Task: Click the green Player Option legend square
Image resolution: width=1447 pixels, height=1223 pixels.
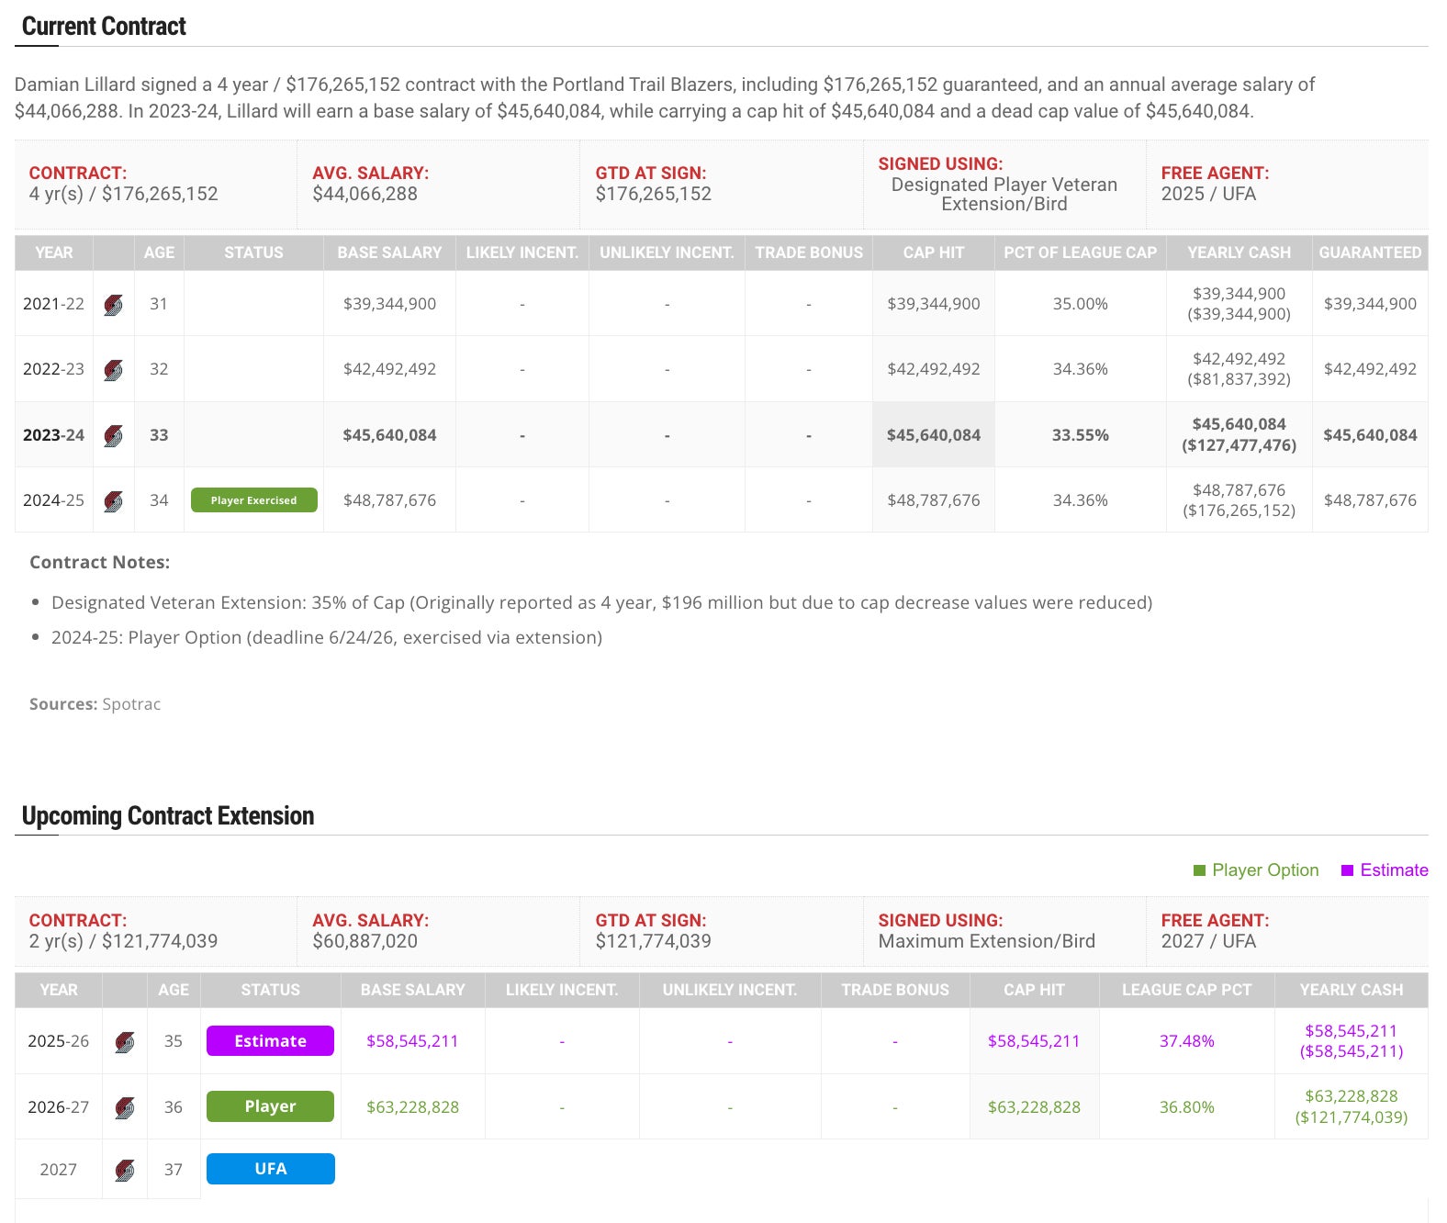Action: pos(1199,870)
